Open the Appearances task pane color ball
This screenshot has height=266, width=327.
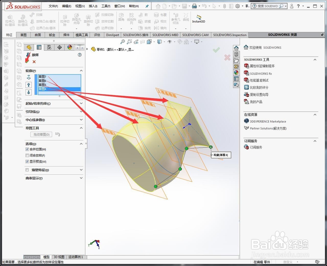(236, 72)
